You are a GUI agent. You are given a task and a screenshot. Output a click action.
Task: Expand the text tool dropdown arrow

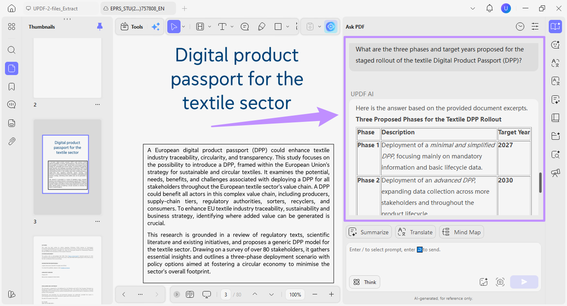(x=232, y=27)
